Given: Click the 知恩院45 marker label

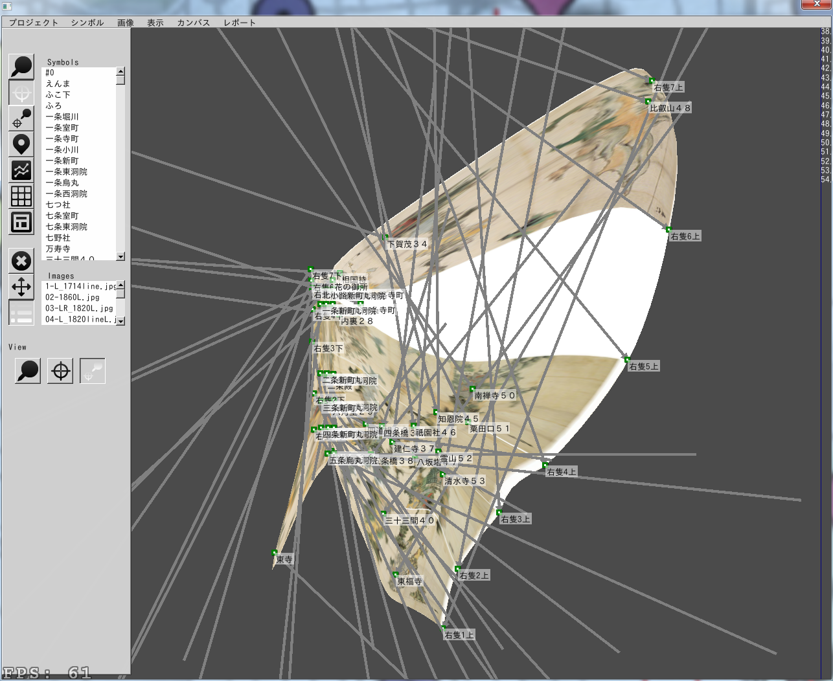Looking at the screenshot, I should pyautogui.click(x=458, y=419).
